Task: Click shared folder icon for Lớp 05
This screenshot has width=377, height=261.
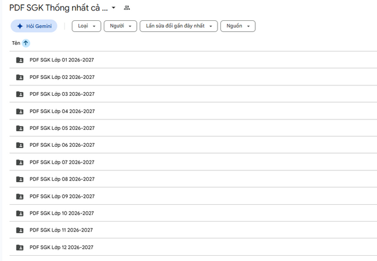Action: pos(20,128)
